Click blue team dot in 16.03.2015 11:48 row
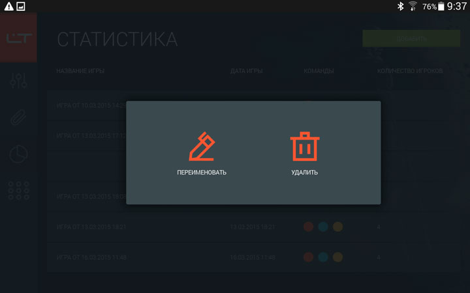Screen dimensions: 470x293 point(323,257)
